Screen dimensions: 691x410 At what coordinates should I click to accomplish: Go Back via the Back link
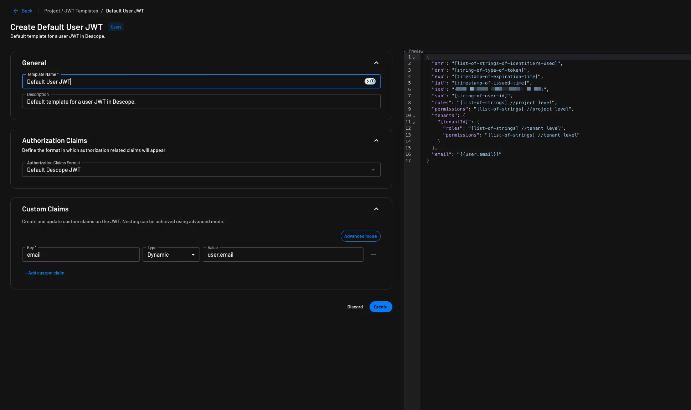click(x=27, y=11)
